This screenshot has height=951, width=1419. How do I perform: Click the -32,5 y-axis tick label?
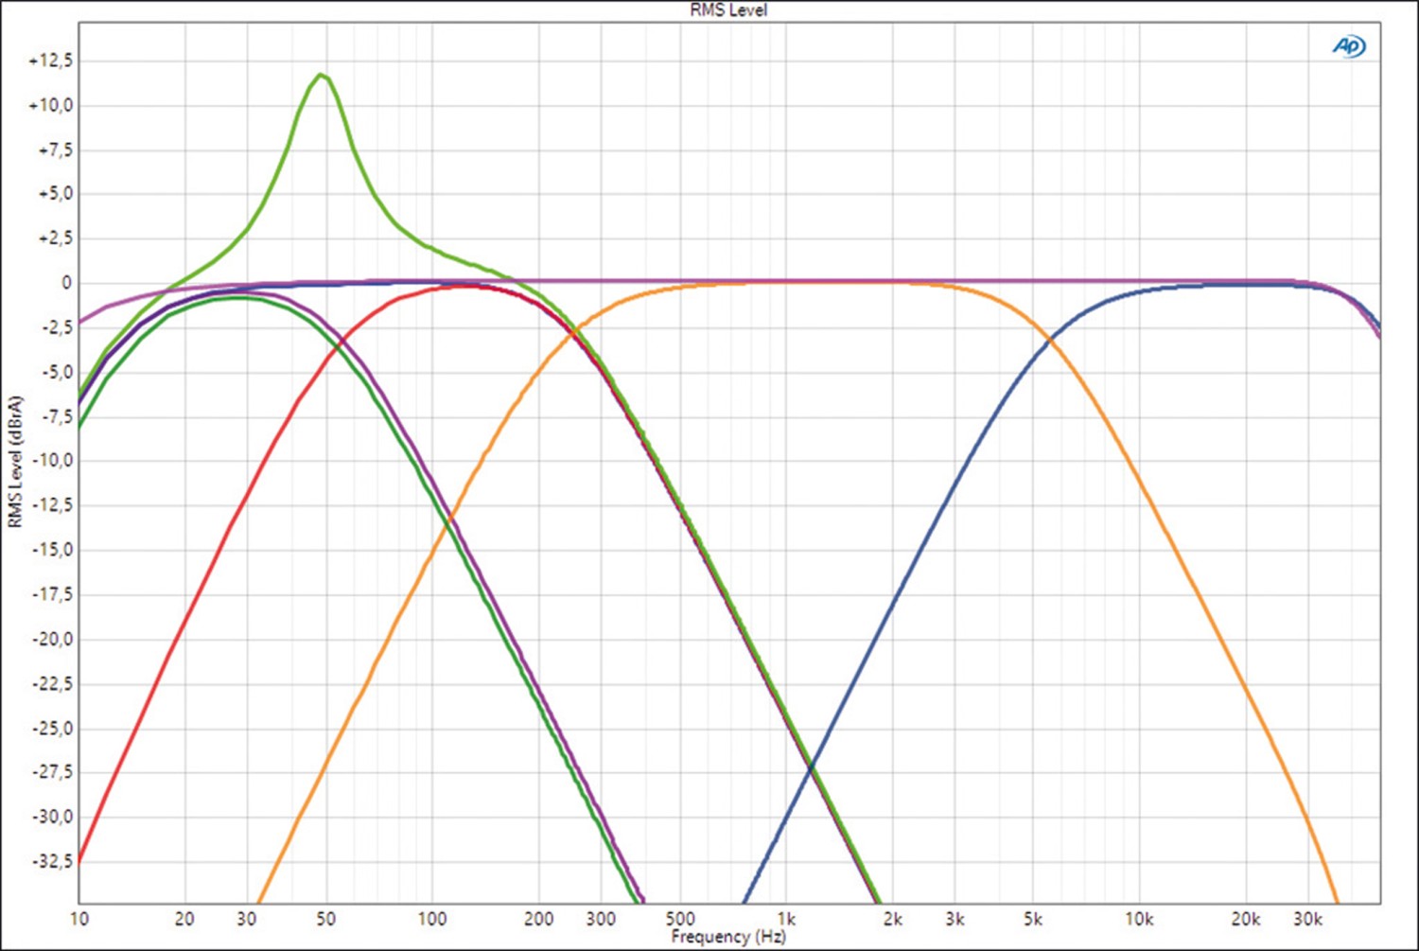tap(51, 861)
